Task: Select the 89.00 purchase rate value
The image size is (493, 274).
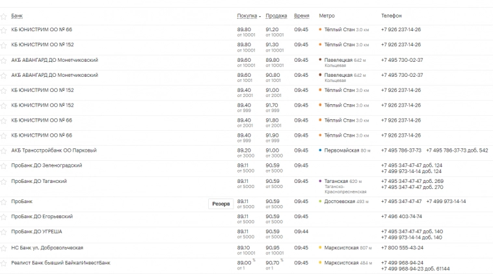Action: click(244, 263)
